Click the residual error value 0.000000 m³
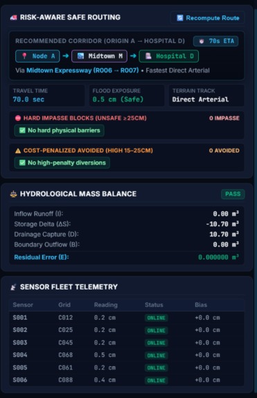 point(218,258)
